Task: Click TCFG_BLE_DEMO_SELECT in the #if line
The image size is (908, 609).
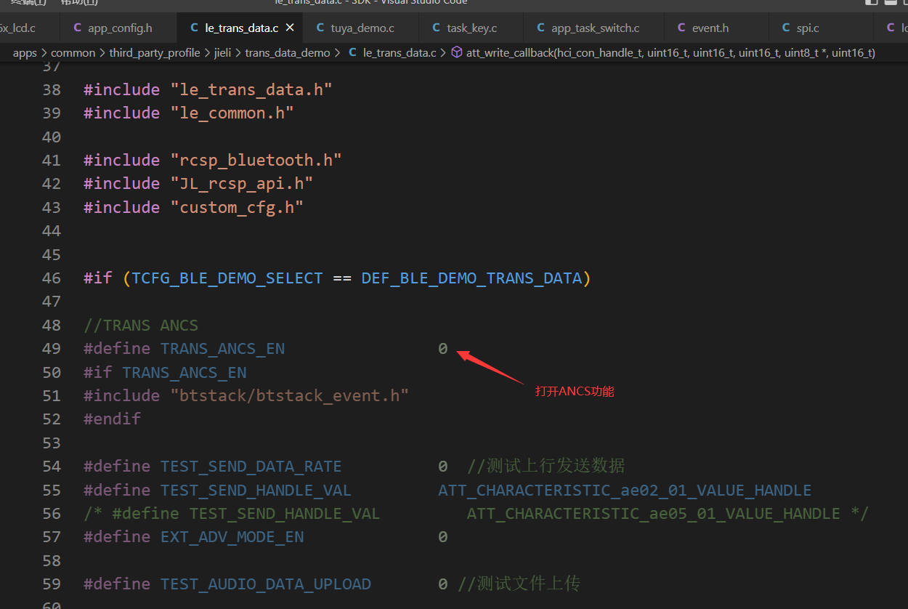Action: pyautogui.click(x=227, y=278)
